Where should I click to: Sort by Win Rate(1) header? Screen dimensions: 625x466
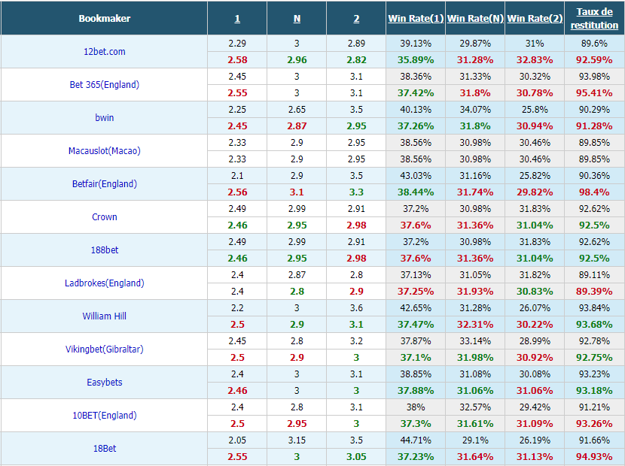pos(416,18)
